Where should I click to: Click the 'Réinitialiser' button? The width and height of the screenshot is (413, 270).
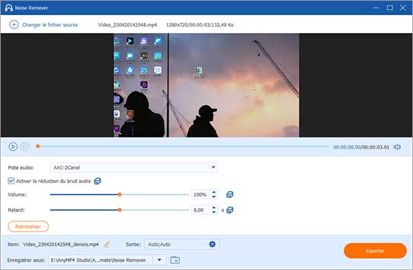[x=28, y=226]
